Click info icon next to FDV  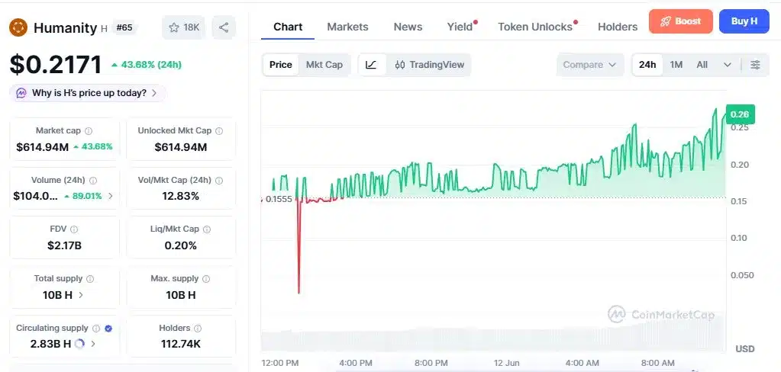(x=74, y=229)
